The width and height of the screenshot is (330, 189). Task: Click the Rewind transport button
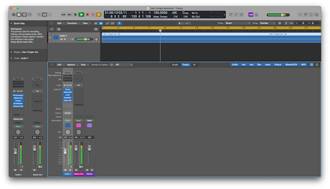63,15
